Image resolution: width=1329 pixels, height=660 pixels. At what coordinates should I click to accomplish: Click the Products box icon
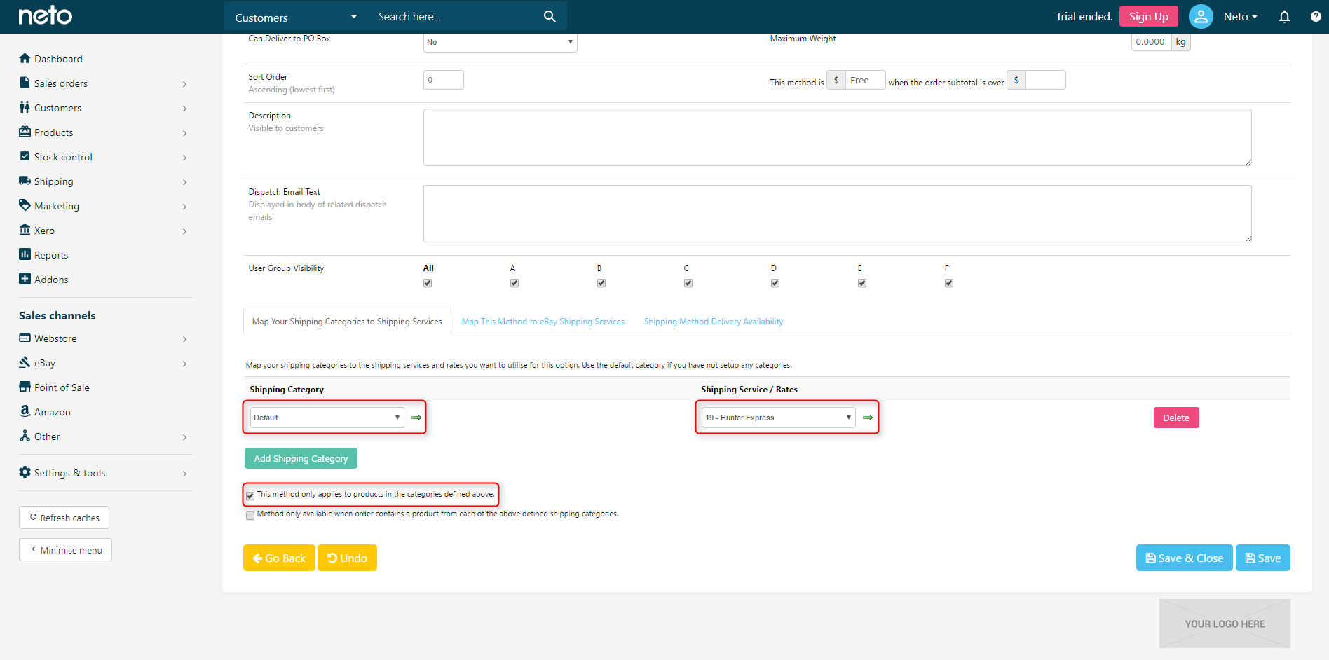click(x=25, y=132)
